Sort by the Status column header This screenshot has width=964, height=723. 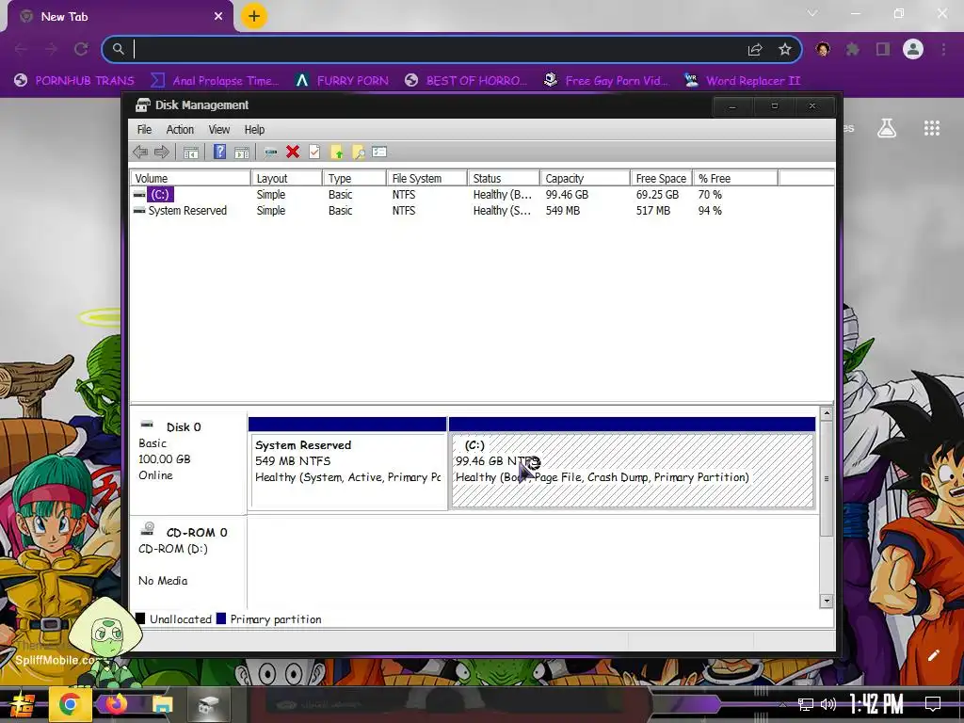coord(504,178)
